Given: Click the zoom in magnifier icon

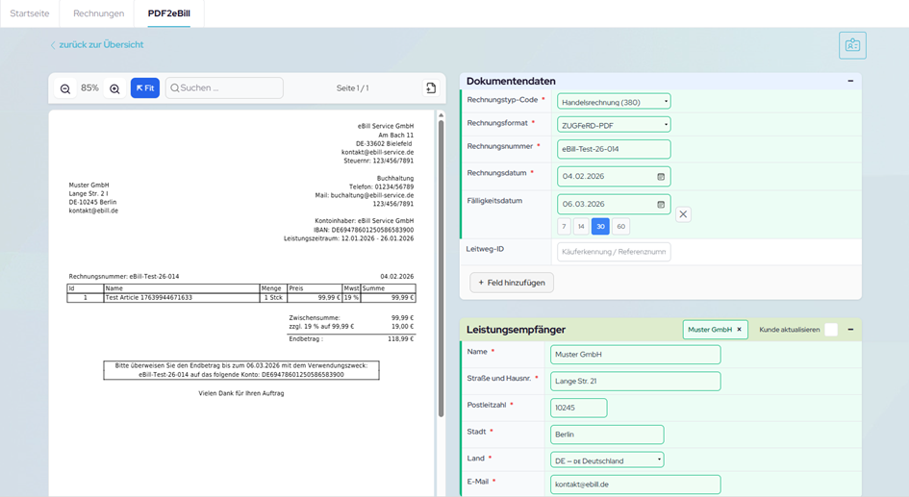Looking at the screenshot, I should [114, 88].
